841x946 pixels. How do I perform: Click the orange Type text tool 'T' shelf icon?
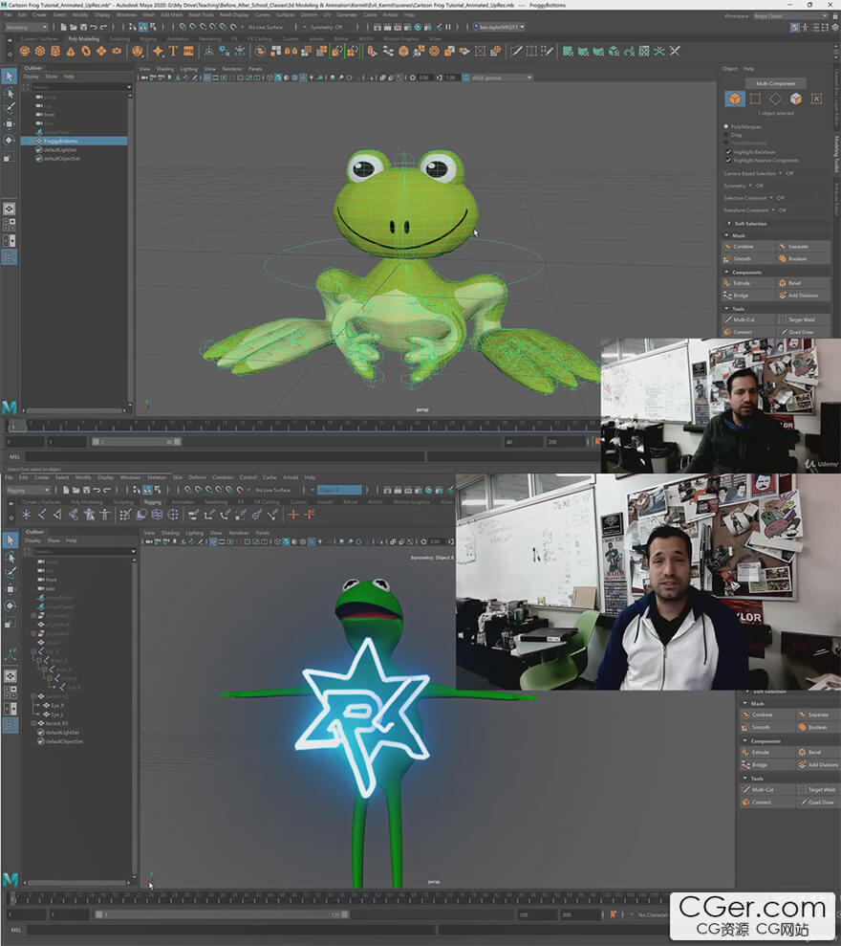[x=173, y=52]
